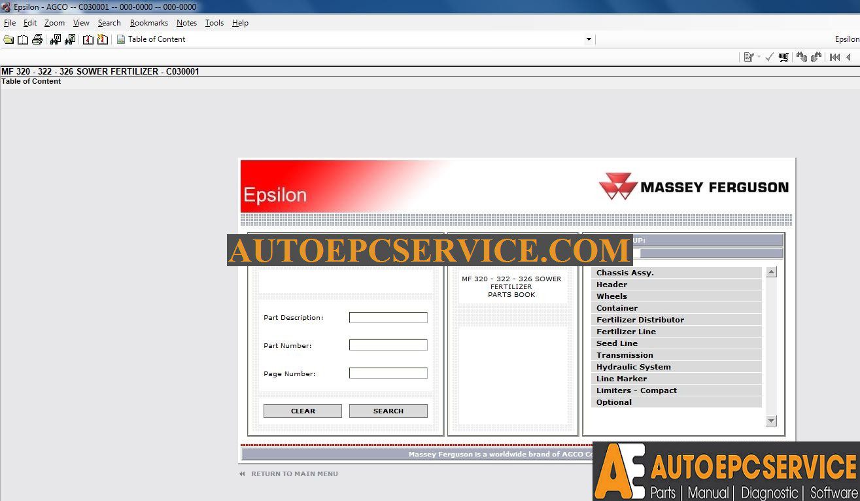The image size is (860, 501).
Task: Select Header group
Action: pyautogui.click(x=676, y=285)
